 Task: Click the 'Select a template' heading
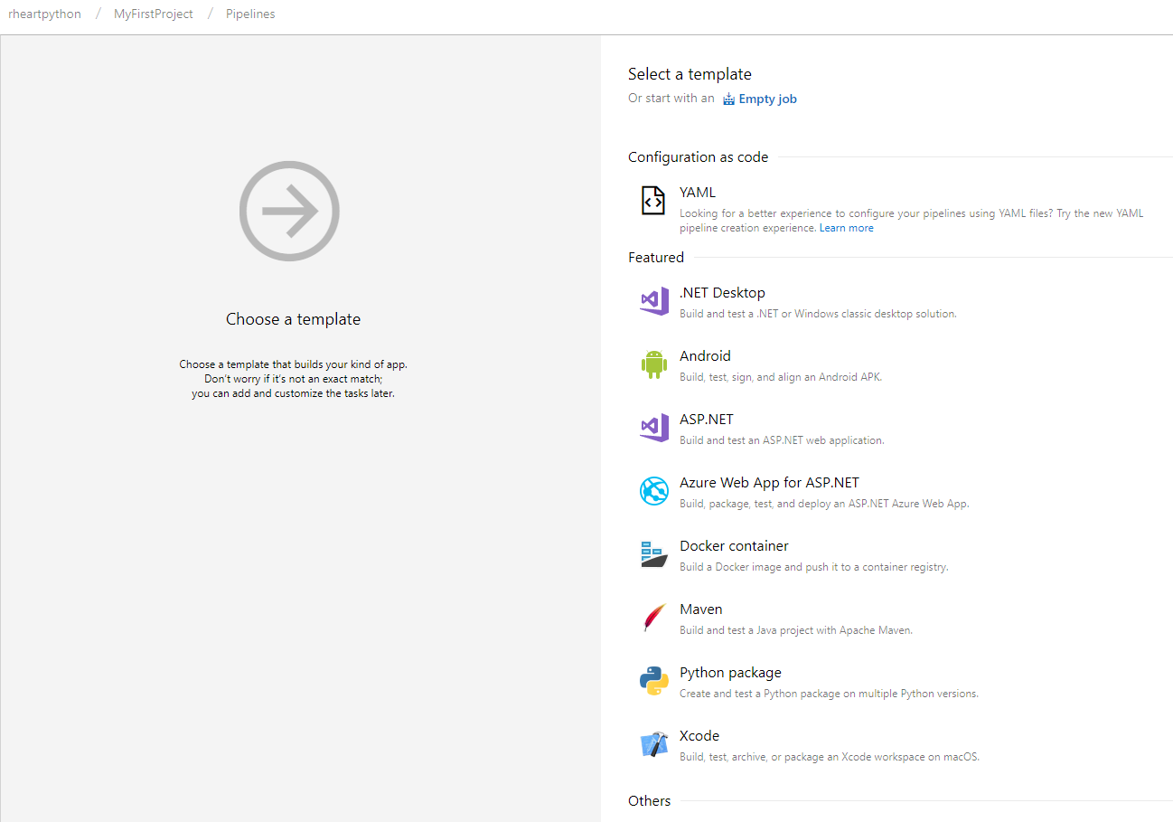pos(690,74)
